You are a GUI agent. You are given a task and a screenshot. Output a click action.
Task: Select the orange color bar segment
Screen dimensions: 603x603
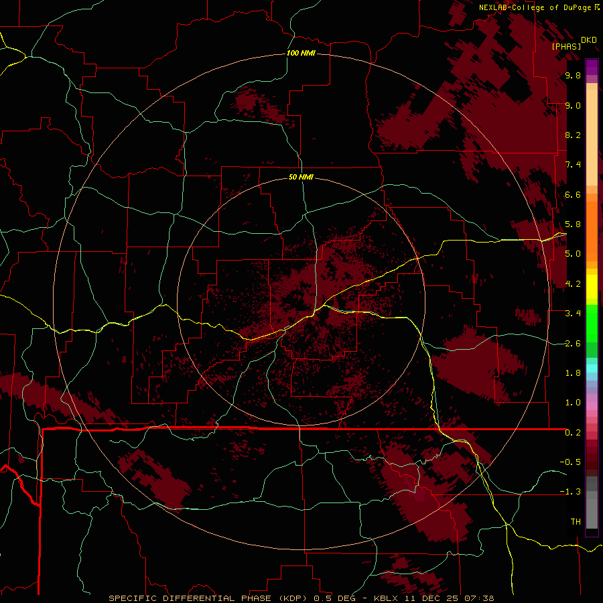click(592, 232)
